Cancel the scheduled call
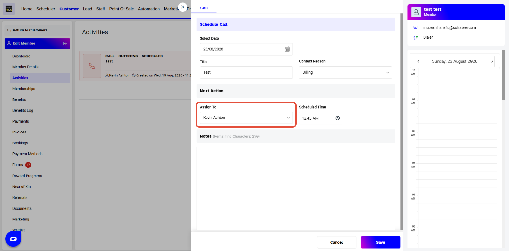The width and height of the screenshot is (509, 251). point(337,242)
